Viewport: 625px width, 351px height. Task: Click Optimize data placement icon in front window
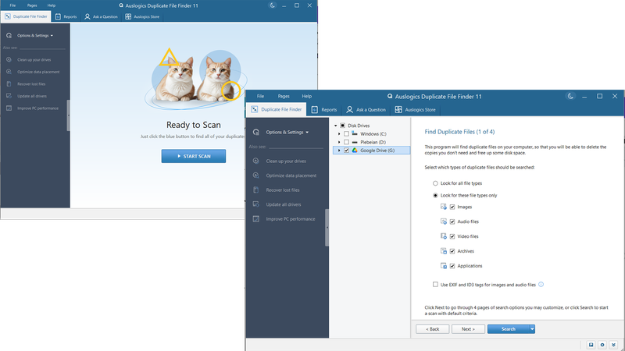(256, 175)
